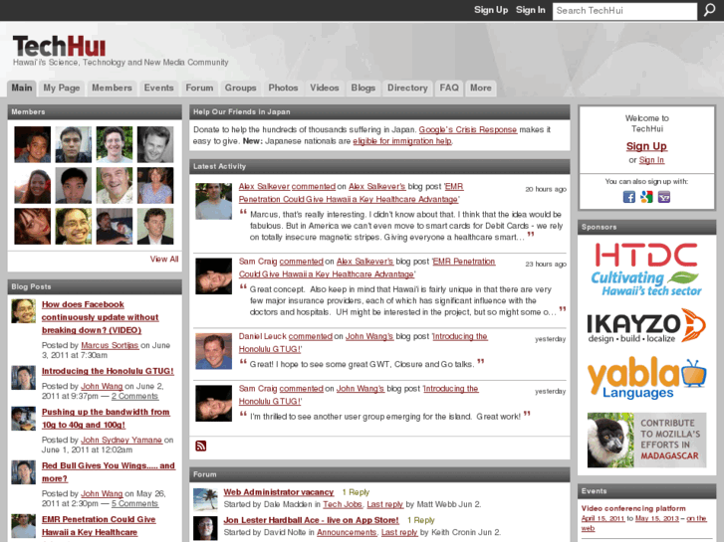The height and width of the screenshot is (542, 724).
Task: Open the Tech Jobs category link
Action: tap(343, 504)
